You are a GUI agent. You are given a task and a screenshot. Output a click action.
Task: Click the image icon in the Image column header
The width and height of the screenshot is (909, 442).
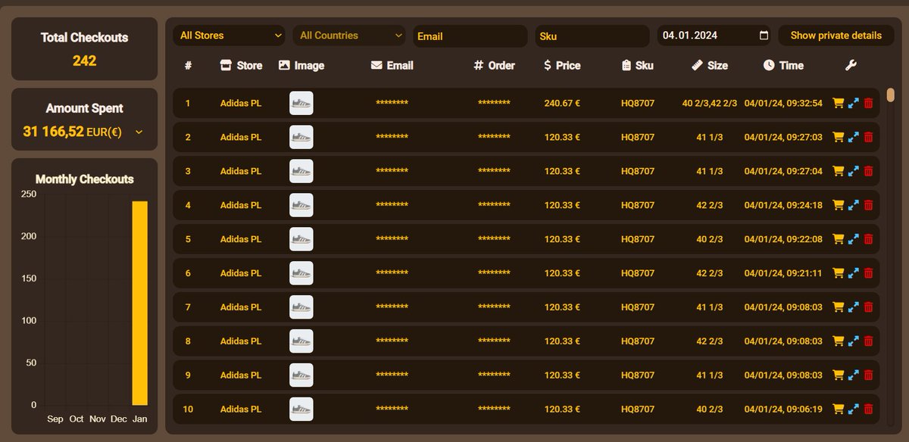click(x=283, y=65)
